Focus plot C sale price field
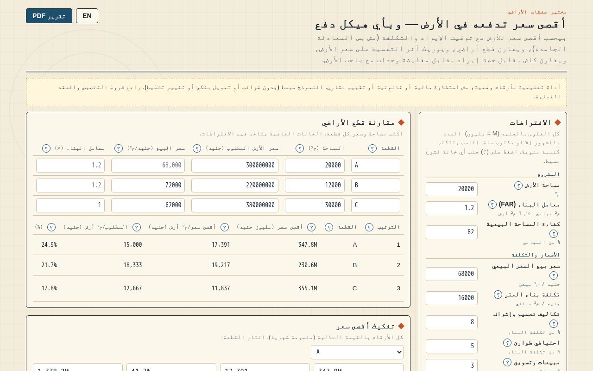The height and width of the screenshot is (371, 593). [x=148, y=205]
